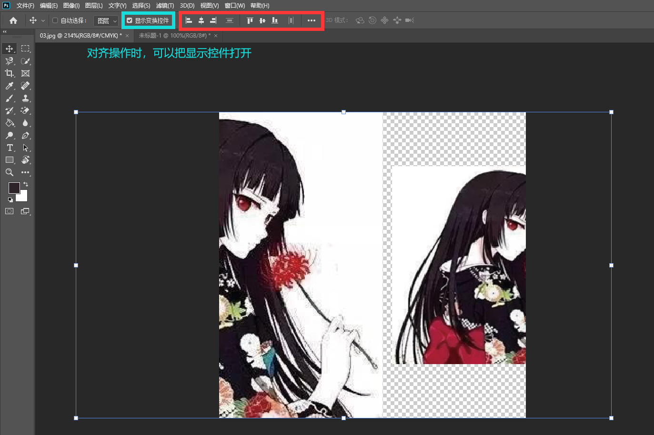The width and height of the screenshot is (654, 435).
Task: Open more align and distribute options
Action: pos(312,20)
